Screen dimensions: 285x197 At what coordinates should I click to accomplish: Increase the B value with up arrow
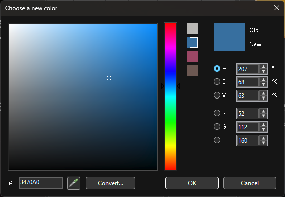pos(263,138)
